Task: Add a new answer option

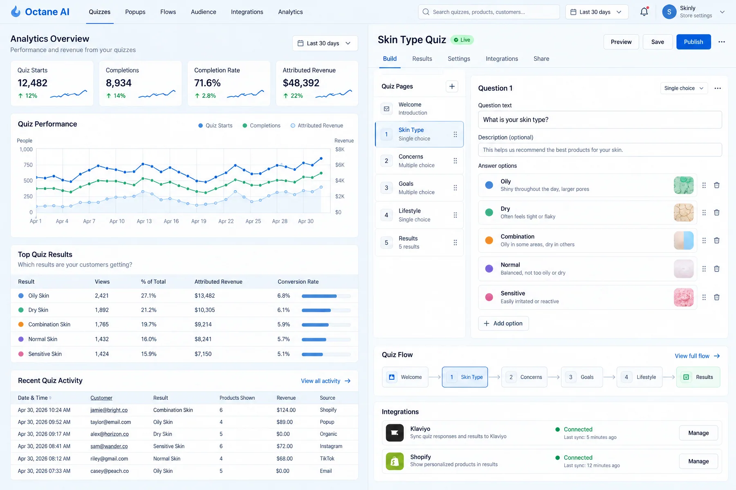Action: (x=503, y=323)
